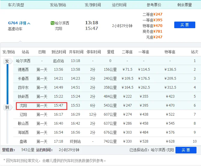The height and width of the screenshot is (166, 201).
Task: Click the 开车时间 table header
Action: [76, 52]
